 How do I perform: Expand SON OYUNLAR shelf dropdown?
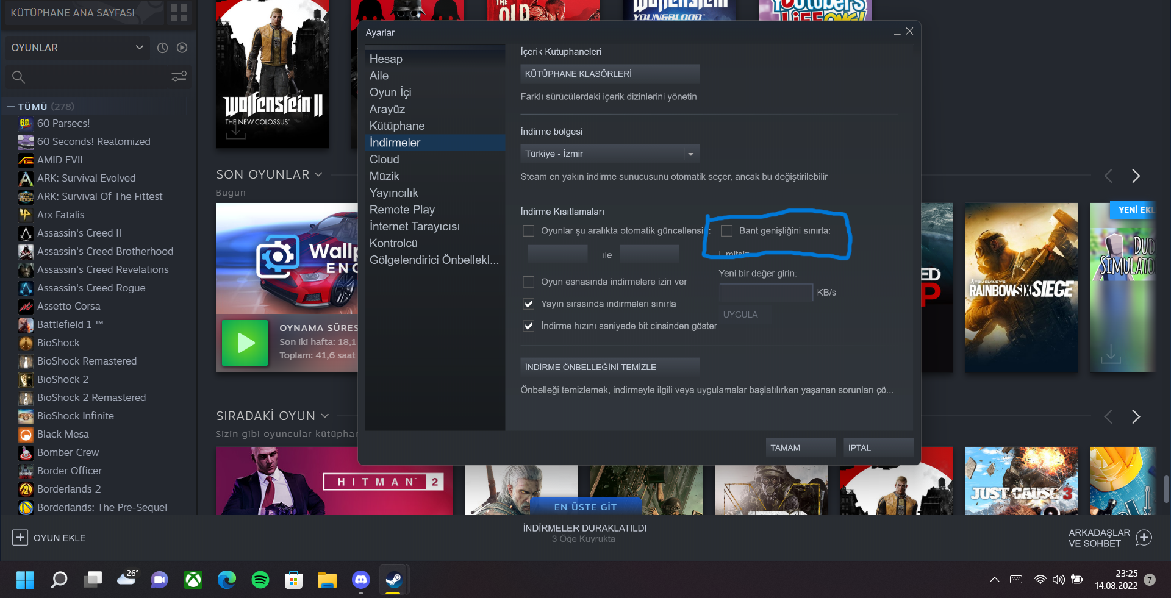(x=318, y=175)
